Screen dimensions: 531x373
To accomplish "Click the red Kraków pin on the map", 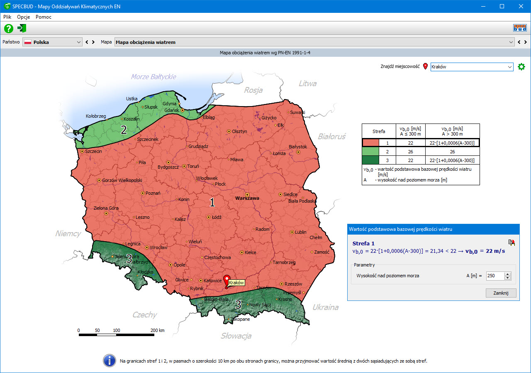I will coord(227,280).
